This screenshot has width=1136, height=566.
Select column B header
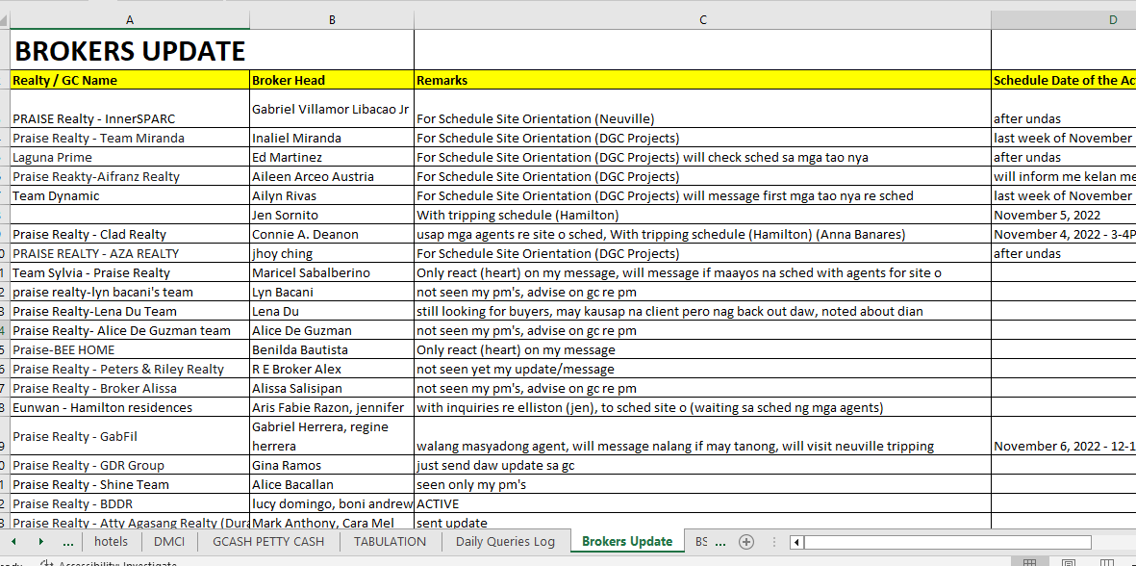coord(332,20)
